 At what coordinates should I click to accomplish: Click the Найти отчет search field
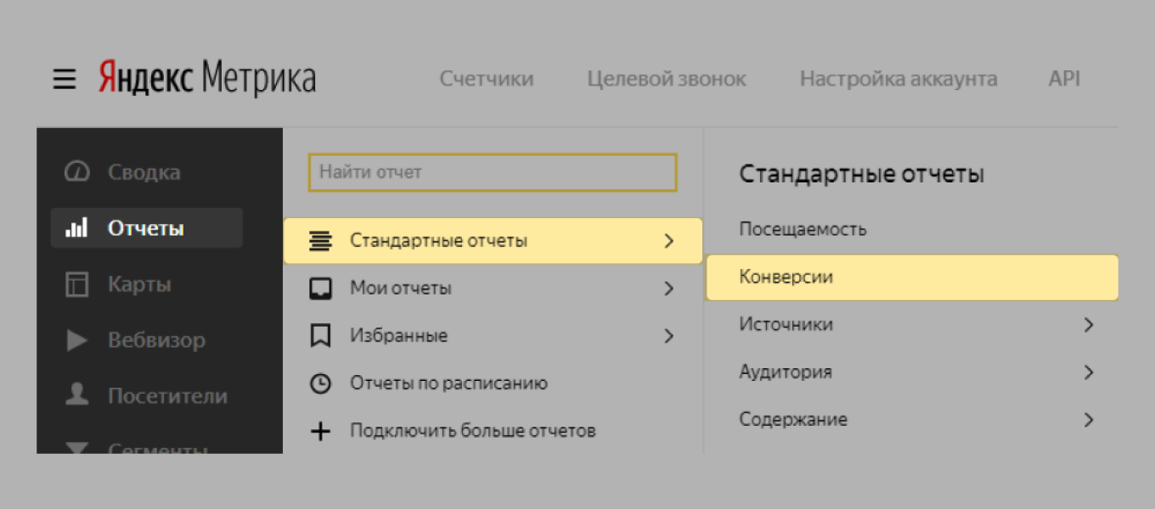point(493,172)
